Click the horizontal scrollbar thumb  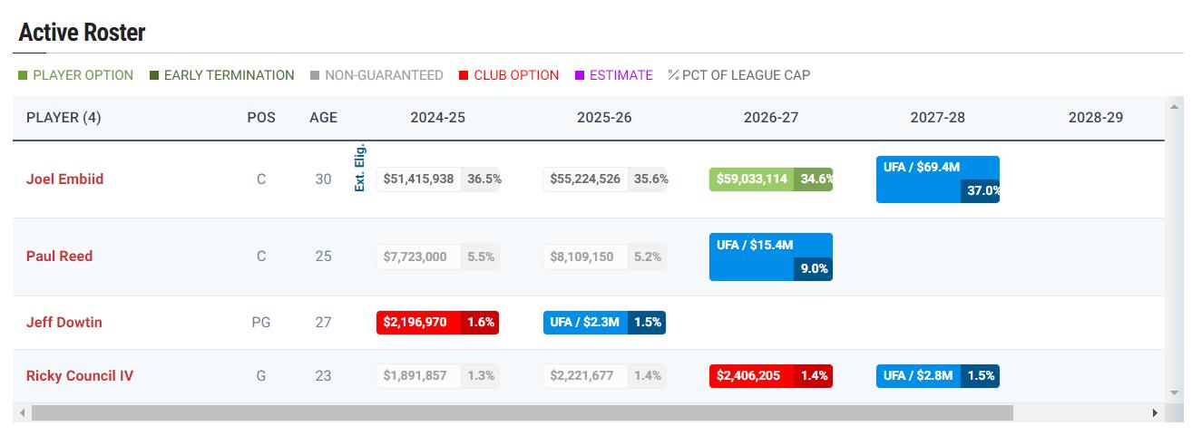coord(522,413)
